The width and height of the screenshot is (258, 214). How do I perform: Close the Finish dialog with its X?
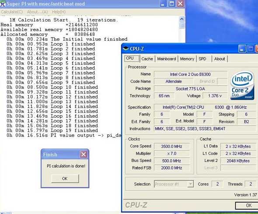[84, 154]
